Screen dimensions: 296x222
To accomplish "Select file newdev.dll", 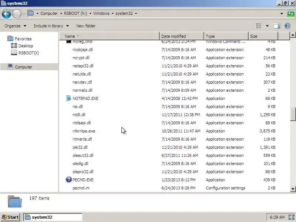I will click(x=82, y=82).
